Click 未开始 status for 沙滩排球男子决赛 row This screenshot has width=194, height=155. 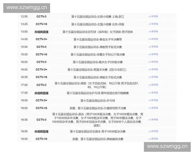point(153,108)
